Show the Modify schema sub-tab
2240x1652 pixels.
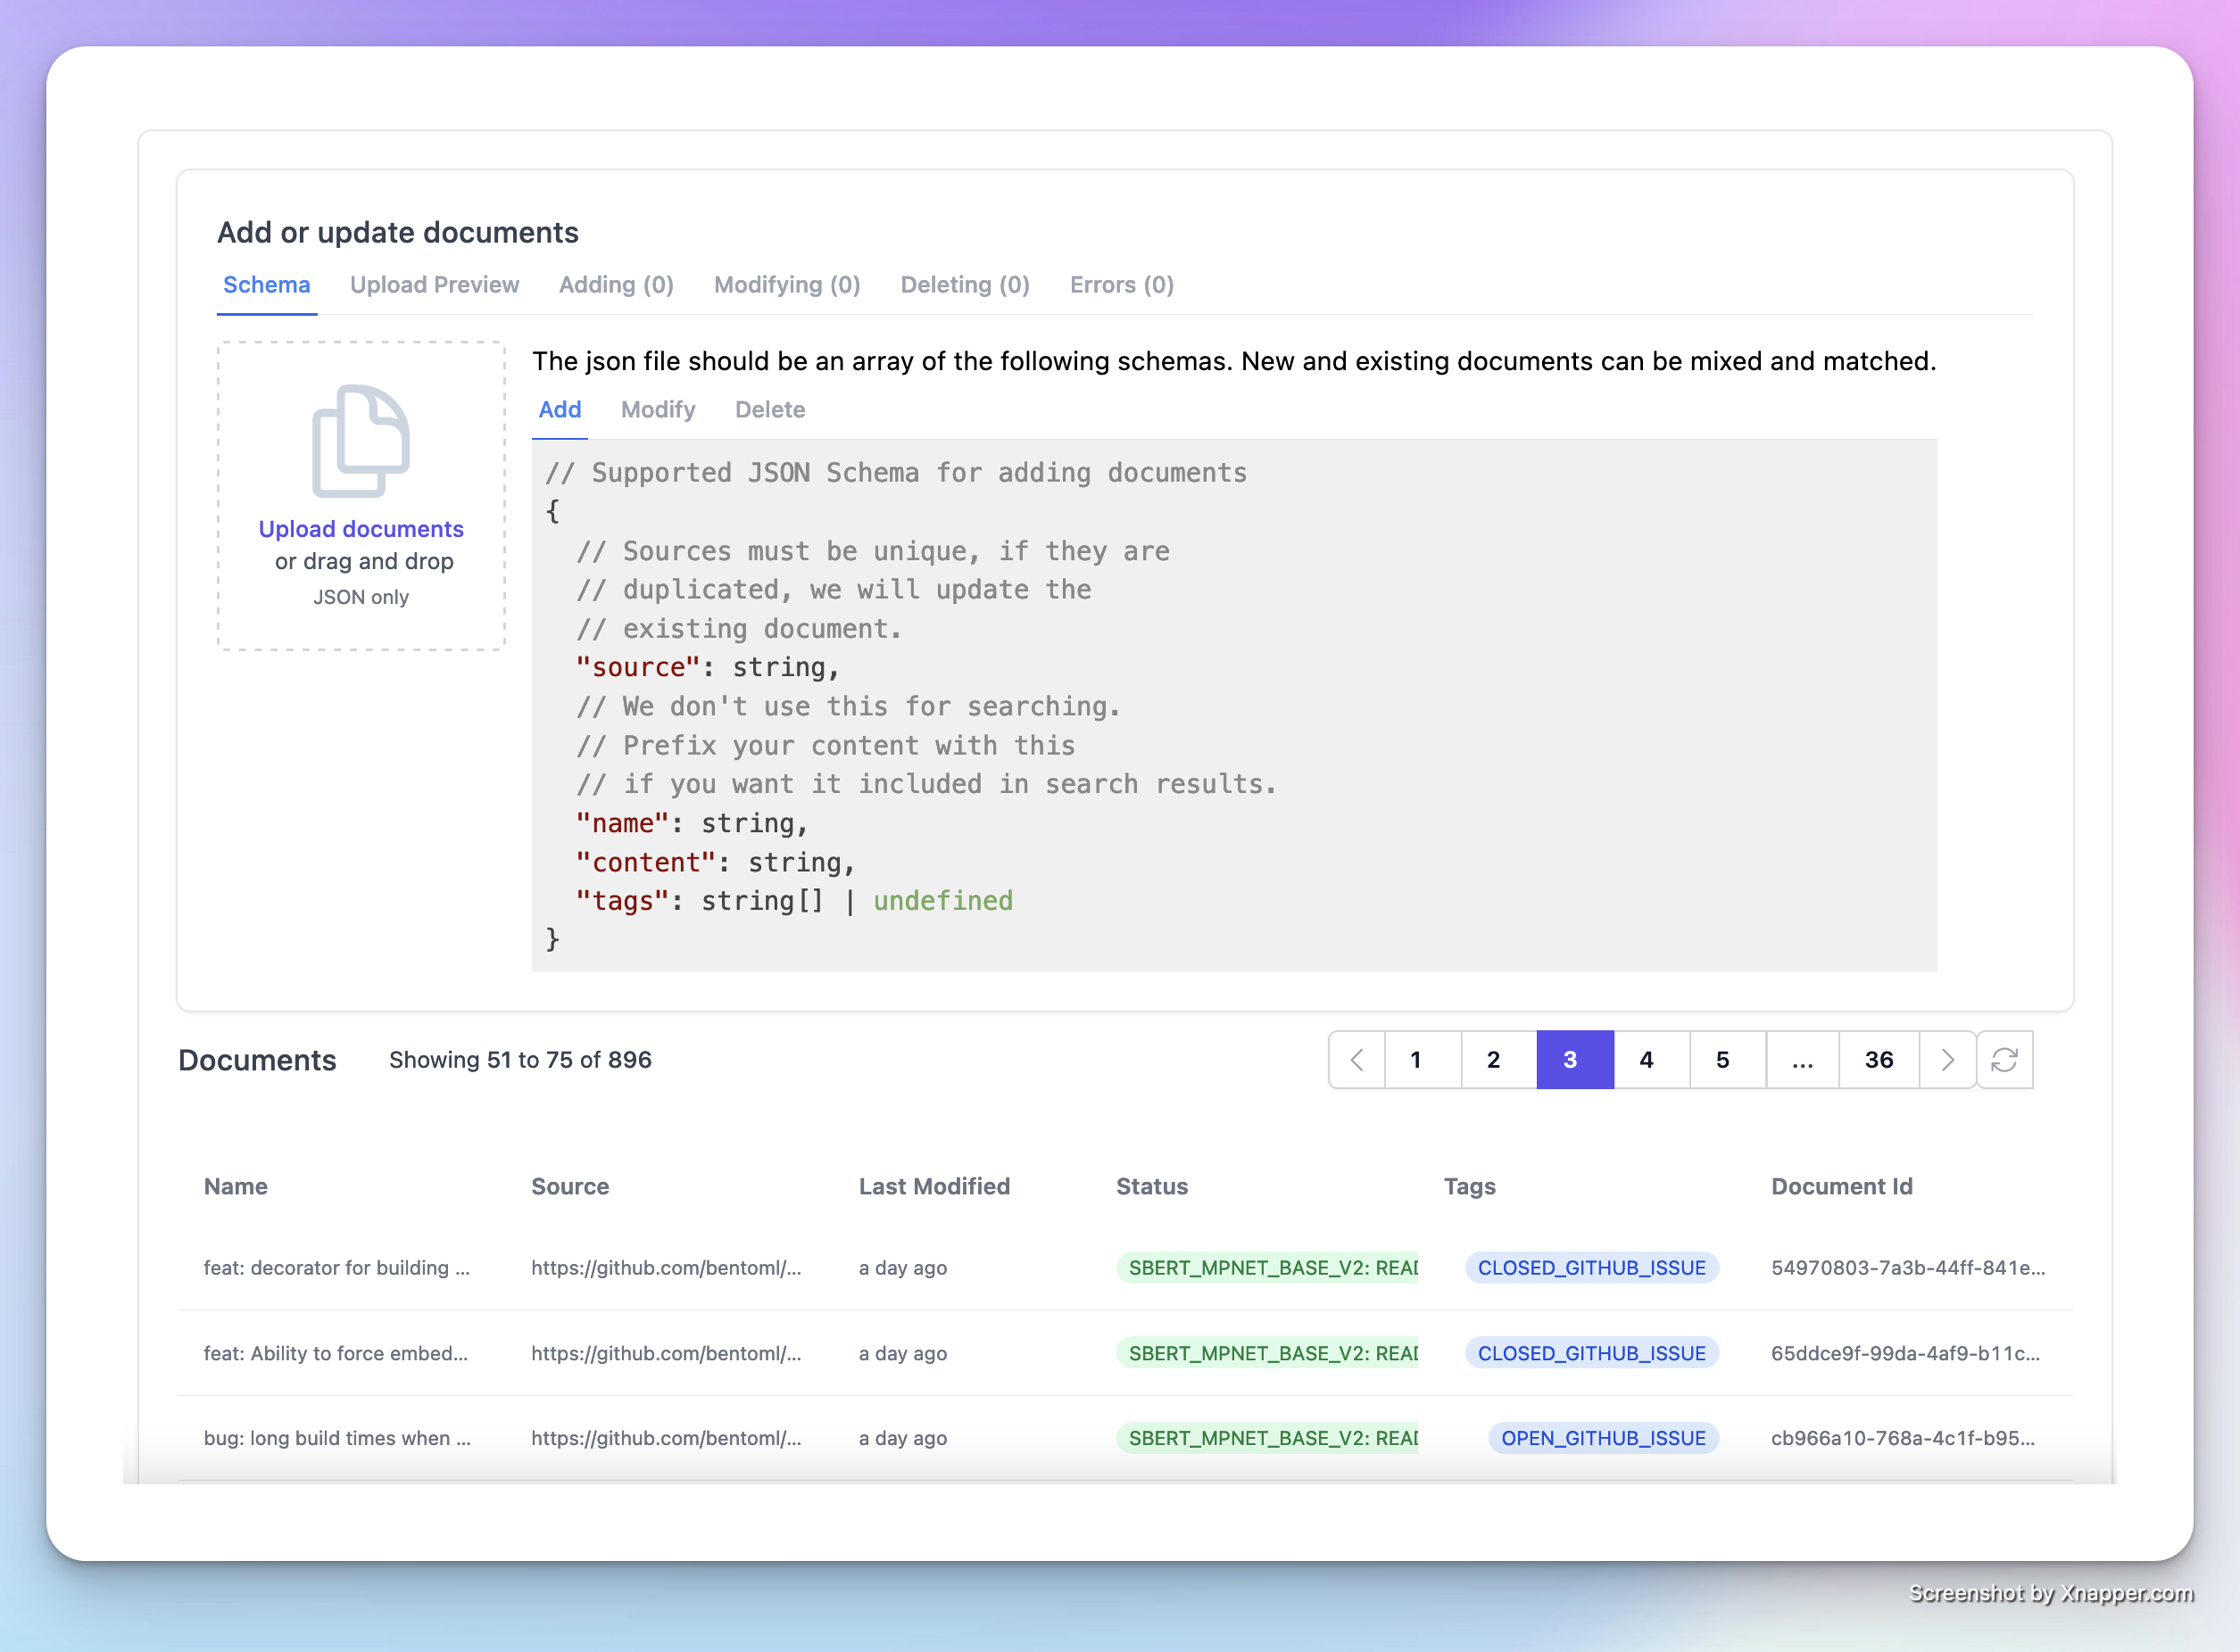(658, 410)
